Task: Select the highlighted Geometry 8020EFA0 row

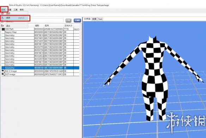Action: (x=40, y=68)
